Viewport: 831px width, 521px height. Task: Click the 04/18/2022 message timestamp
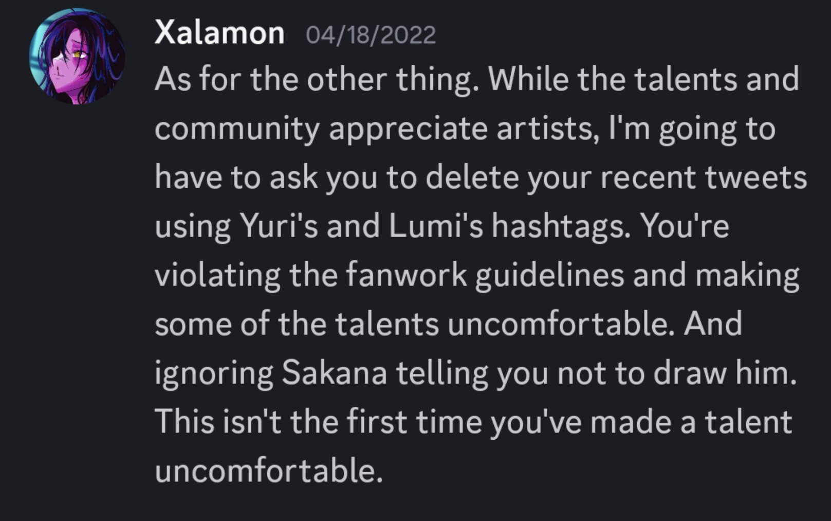coord(371,35)
